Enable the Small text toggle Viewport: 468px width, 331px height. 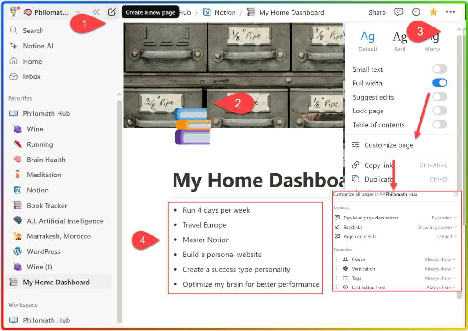[x=440, y=69]
